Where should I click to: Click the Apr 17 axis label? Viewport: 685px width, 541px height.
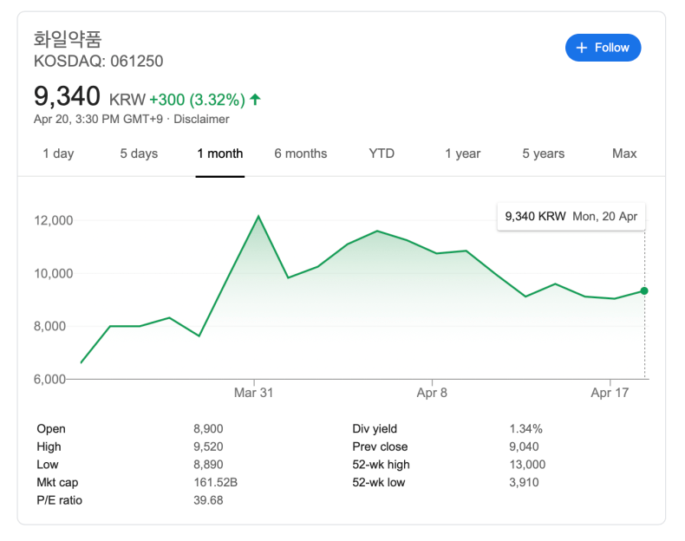tap(610, 393)
